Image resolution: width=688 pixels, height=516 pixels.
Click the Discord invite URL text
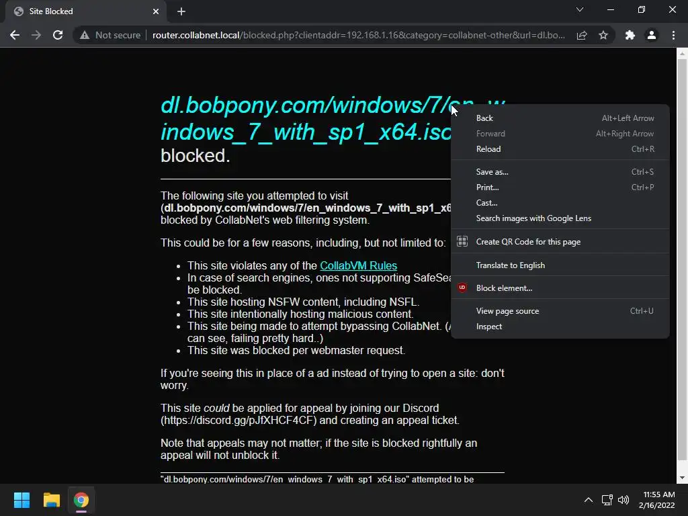pyautogui.click(x=239, y=421)
